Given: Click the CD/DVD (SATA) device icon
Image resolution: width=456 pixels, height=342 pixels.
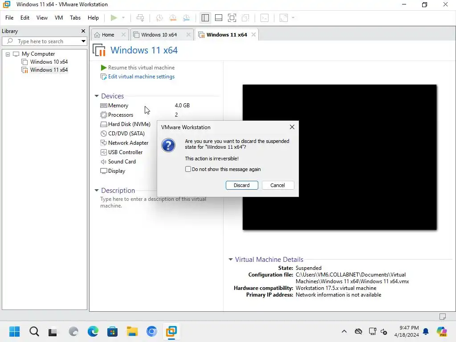Looking at the screenshot, I should click(103, 134).
